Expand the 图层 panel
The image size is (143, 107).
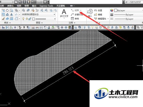tap(39, 23)
